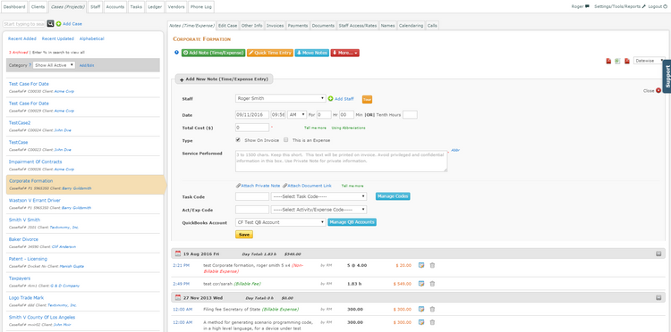The height and width of the screenshot is (332, 671).
Task: Switch to the Edit Case tab
Action: (x=227, y=26)
